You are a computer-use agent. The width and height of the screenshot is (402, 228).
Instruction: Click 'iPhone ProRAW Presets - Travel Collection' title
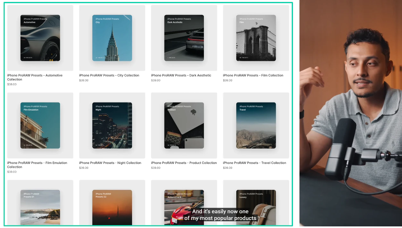point(255,163)
